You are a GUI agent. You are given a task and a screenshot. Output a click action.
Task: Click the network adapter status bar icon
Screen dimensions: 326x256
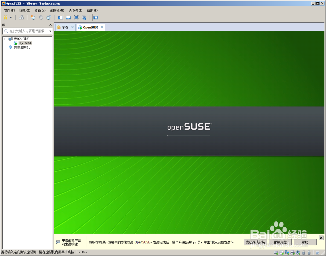click(287, 253)
